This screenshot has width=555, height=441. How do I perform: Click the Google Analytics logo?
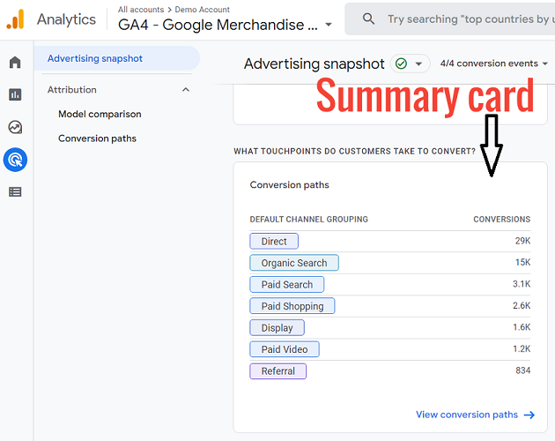[15, 19]
